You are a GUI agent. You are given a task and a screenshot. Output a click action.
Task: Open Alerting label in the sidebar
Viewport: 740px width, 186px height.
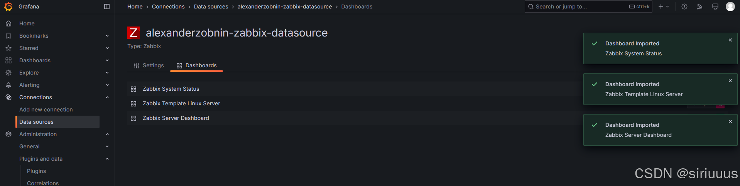click(x=29, y=85)
